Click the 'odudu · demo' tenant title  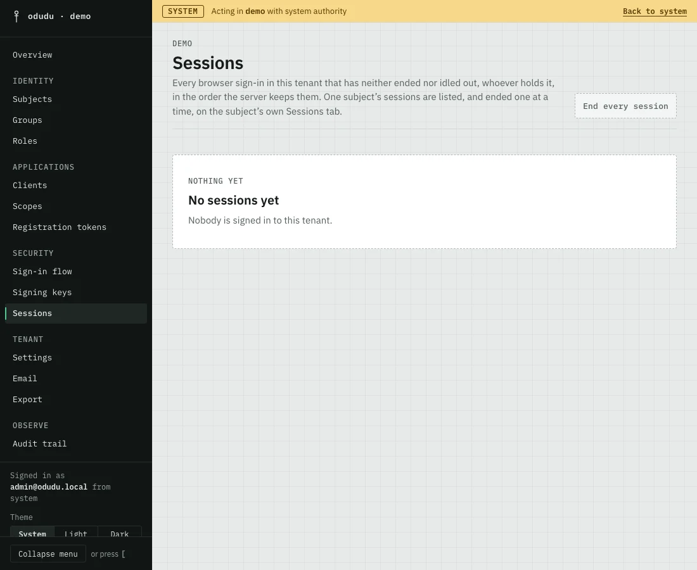click(x=59, y=16)
